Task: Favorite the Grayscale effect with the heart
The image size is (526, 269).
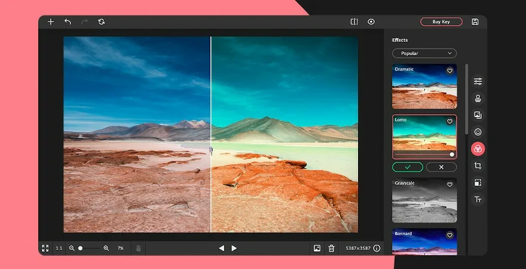Action: 449,184
